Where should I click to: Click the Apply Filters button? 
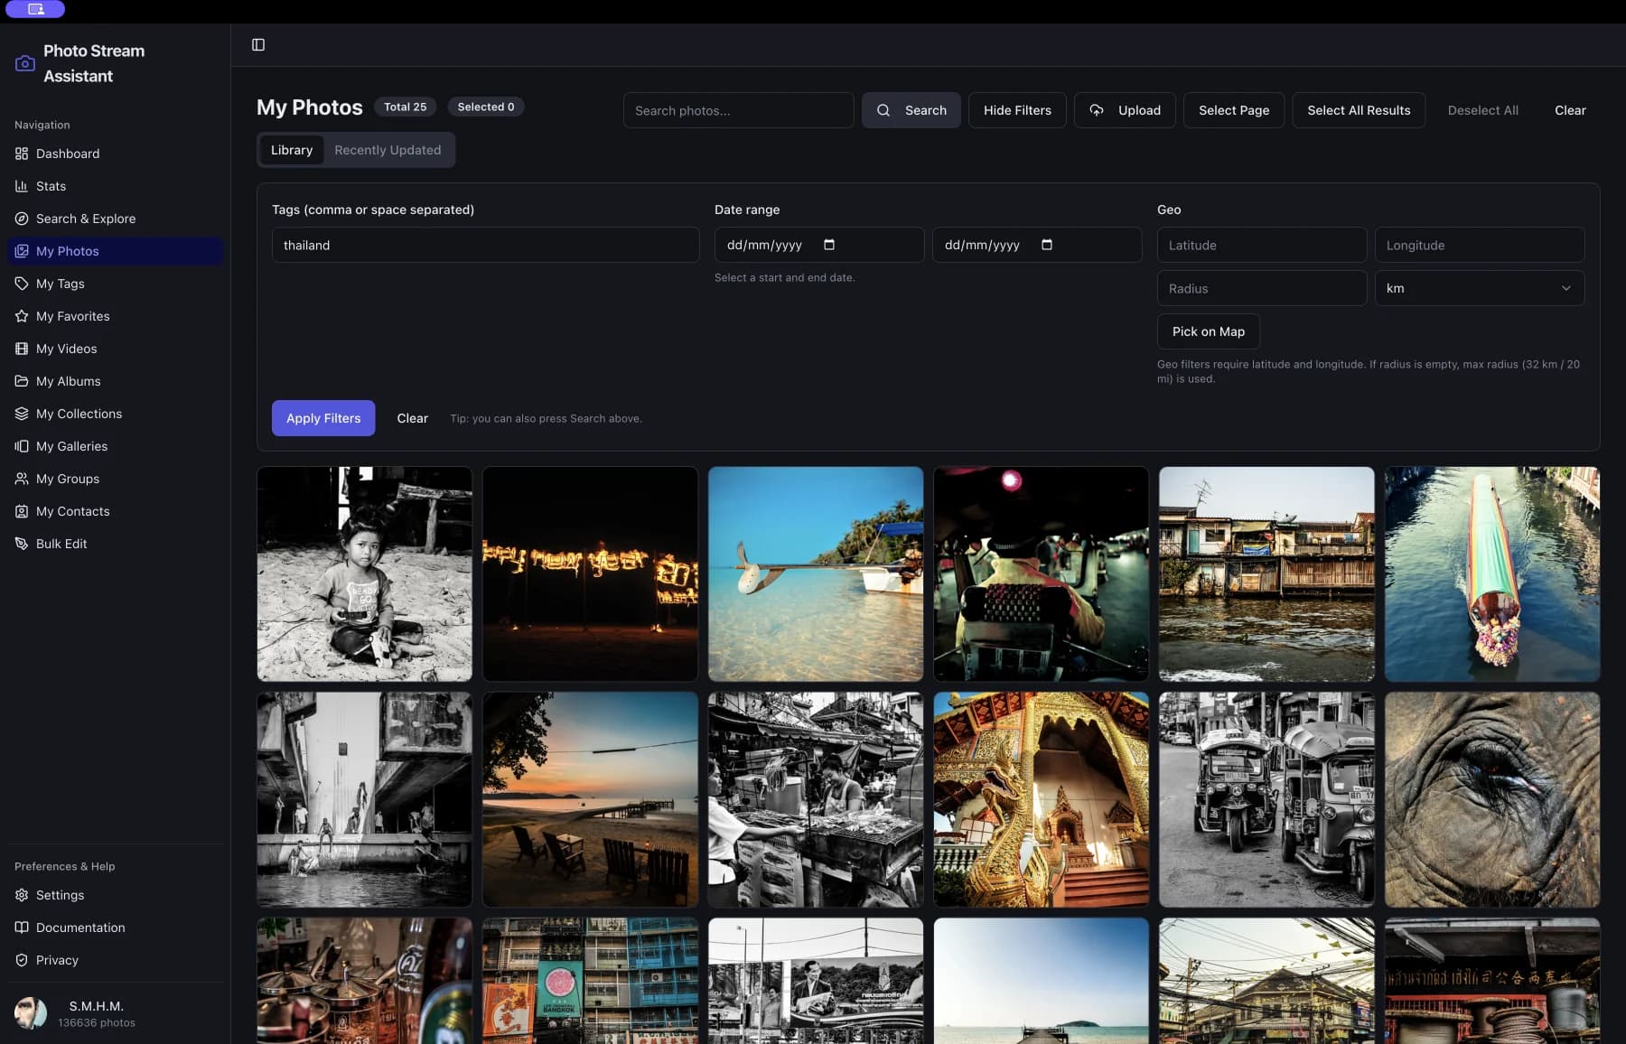[x=322, y=418]
